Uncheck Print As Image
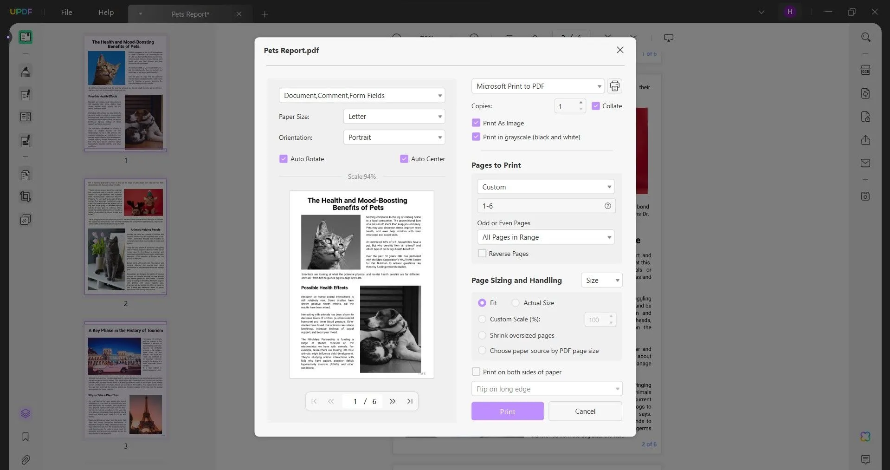Screen dimensions: 890x470 tap(476, 123)
